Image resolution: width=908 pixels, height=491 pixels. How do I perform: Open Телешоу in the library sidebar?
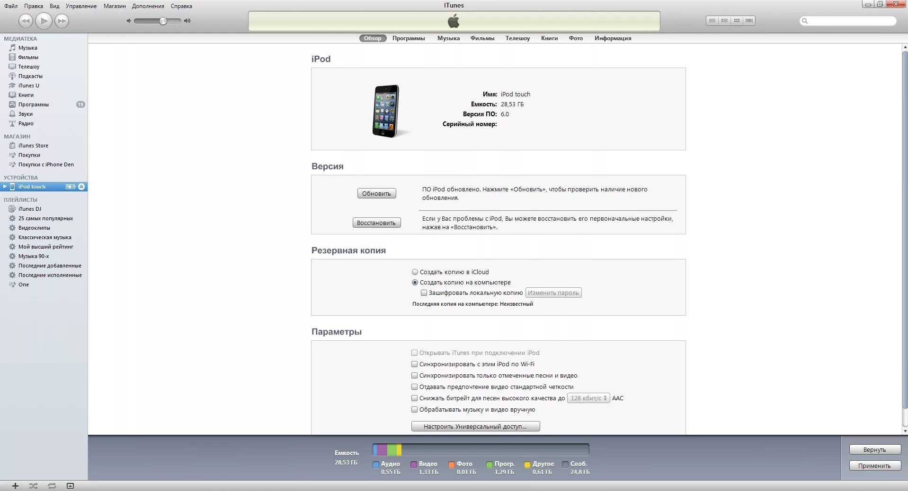coord(44,67)
